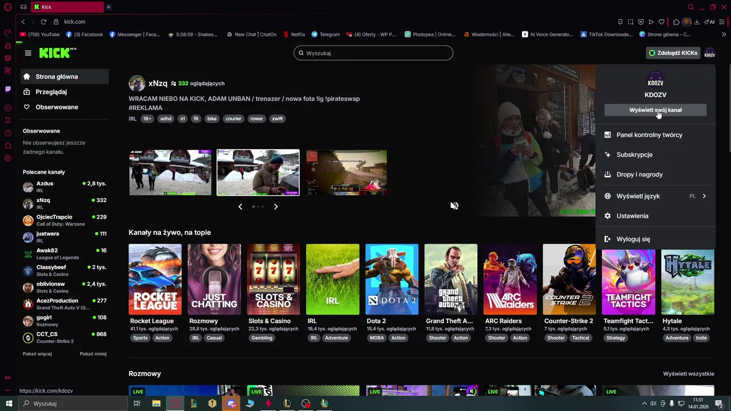
Task: Open the hamburger menu beside the Kick logo
Action: (28, 53)
